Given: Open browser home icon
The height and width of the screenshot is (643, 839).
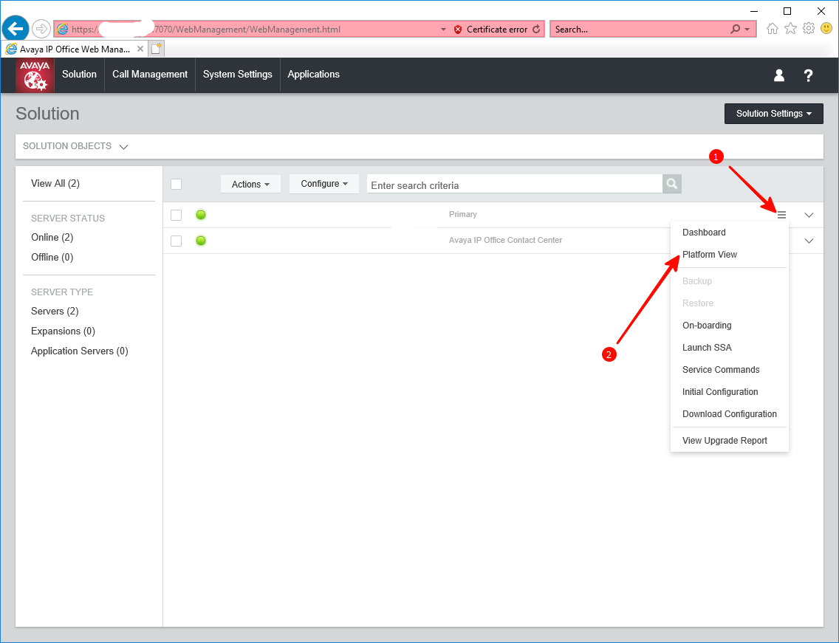Looking at the screenshot, I should pos(772,29).
